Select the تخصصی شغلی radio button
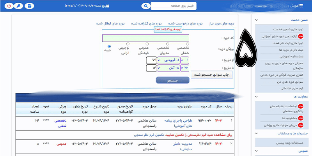The height and width of the screenshot is (156, 312). [x=188, y=44]
